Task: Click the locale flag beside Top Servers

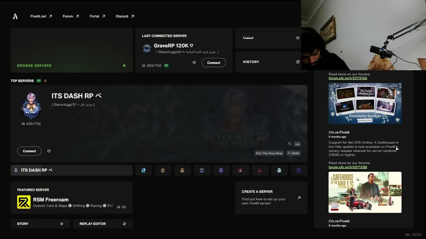Action: (x=39, y=81)
